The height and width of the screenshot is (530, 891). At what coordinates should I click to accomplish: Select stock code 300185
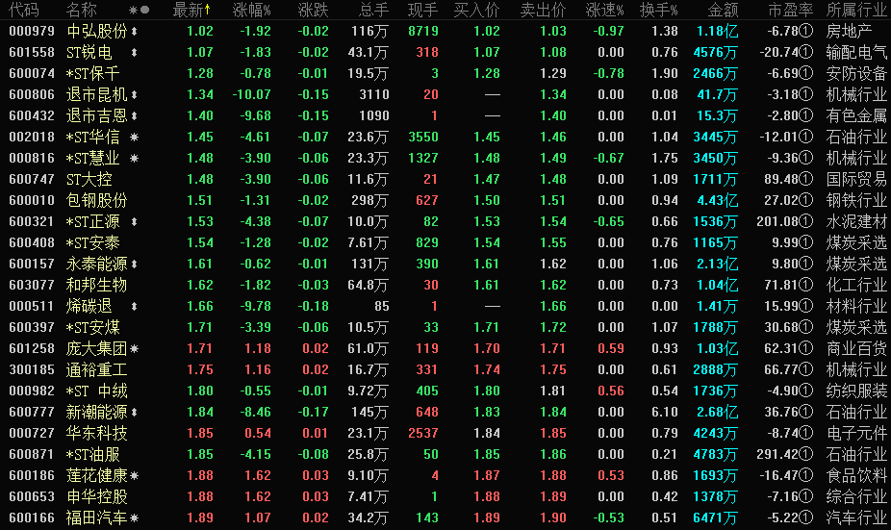tap(32, 369)
